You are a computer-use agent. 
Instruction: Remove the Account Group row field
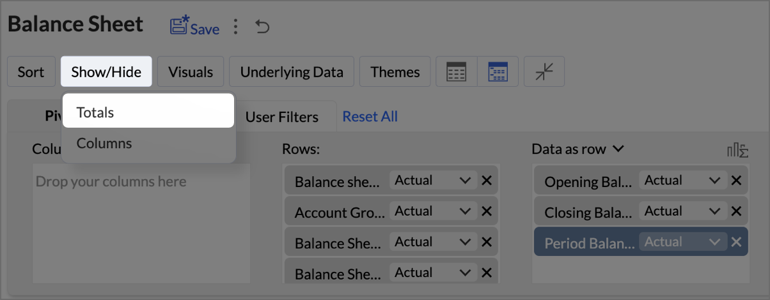click(x=486, y=211)
